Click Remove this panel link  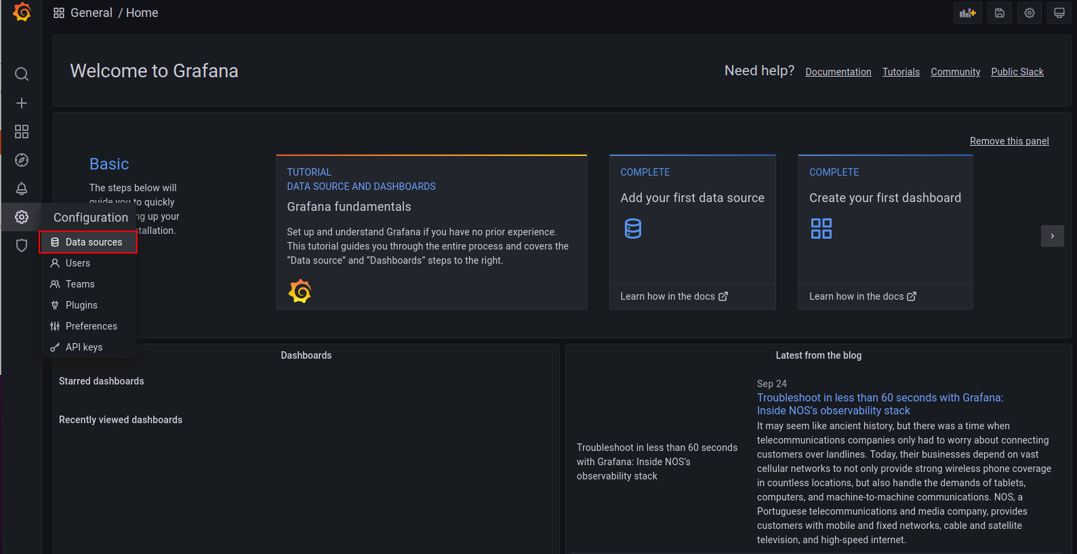[1009, 141]
